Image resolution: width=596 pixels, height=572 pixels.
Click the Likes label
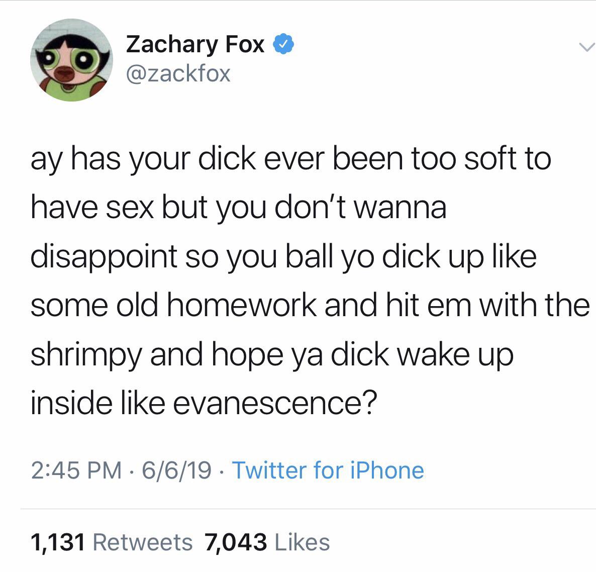[302, 542]
